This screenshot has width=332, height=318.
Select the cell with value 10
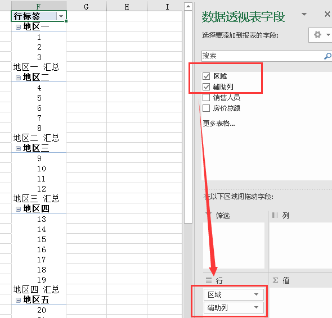(39, 169)
